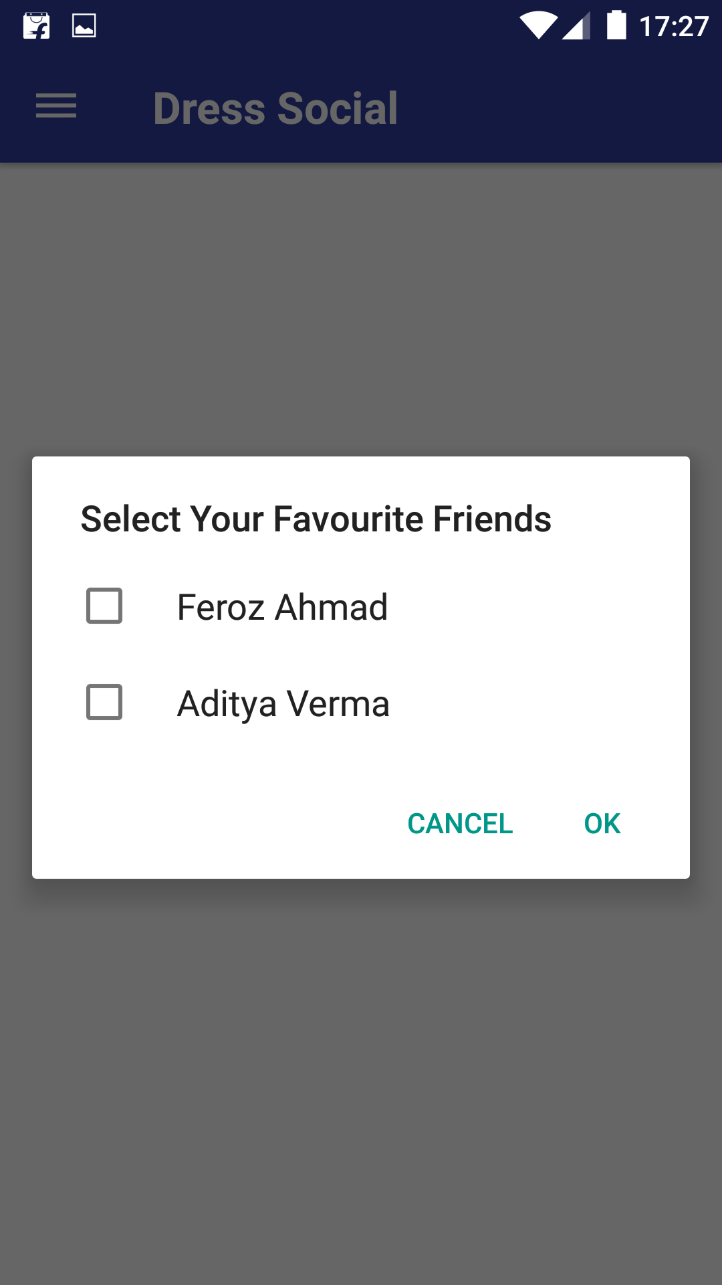Open the hamburger navigation menu

pyautogui.click(x=56, y=107)
